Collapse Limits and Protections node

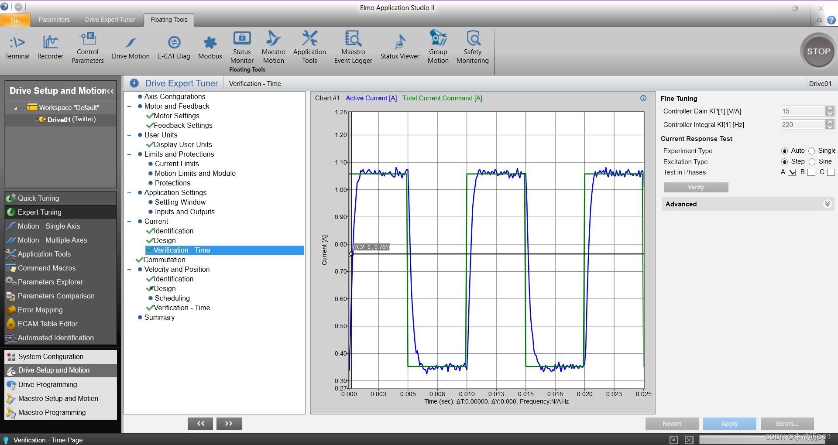(x=129, y=154)
